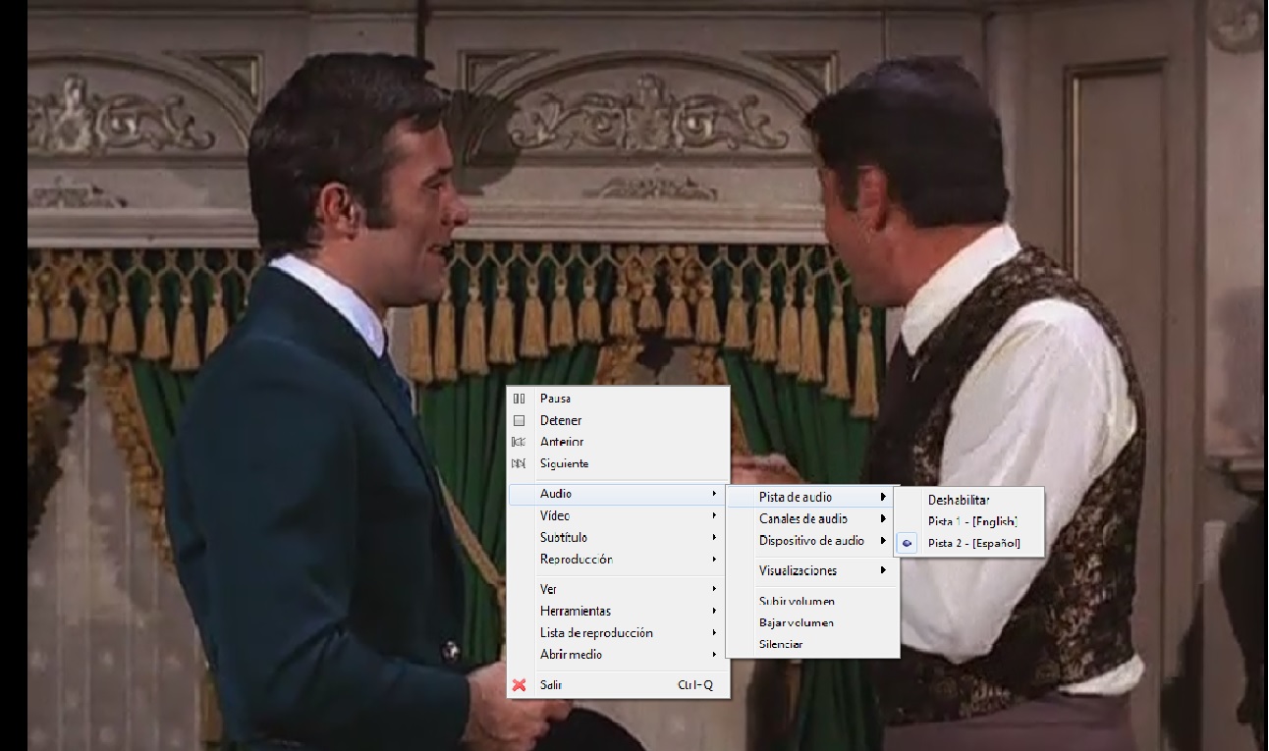
Task: Click the Ctrl+Q shortcut text
Action: 695,685
